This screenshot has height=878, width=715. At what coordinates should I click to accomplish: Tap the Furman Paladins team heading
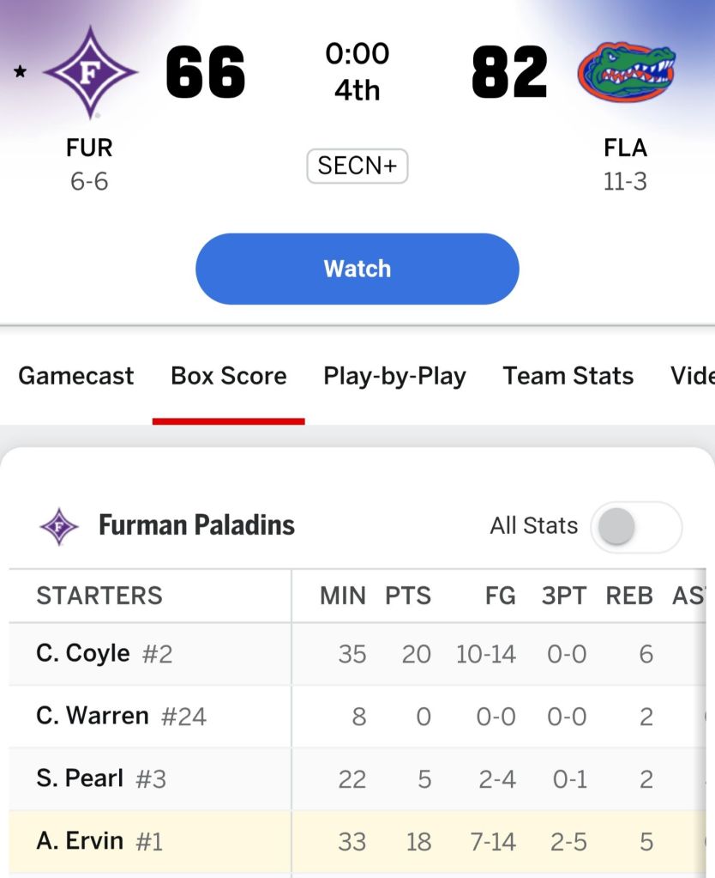tap(196, 525)
